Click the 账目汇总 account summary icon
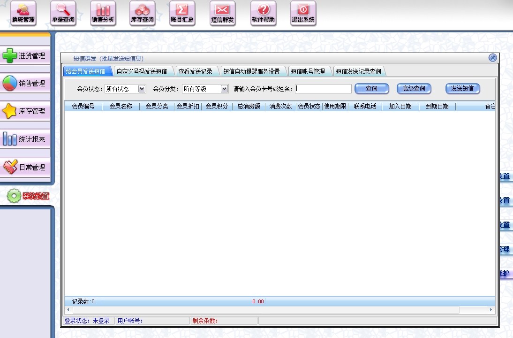Viewport: 513px width, 338px height. point(182,13)
